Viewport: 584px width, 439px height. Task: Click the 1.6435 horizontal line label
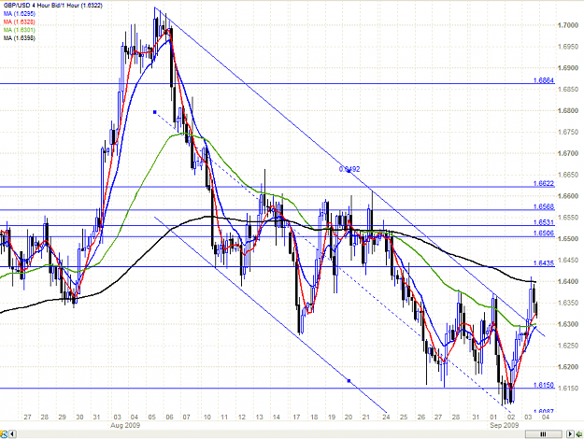tap(544, 263)
